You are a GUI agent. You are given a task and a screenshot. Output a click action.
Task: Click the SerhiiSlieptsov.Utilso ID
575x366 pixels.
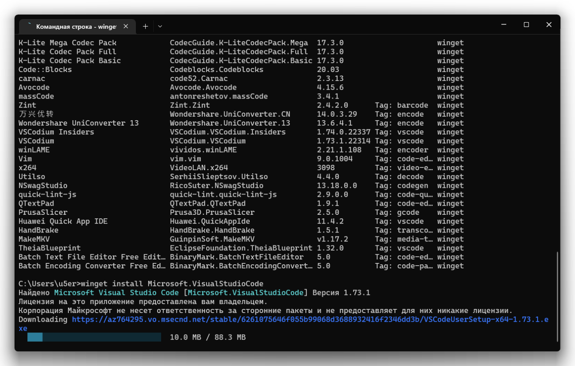[219, 177]
